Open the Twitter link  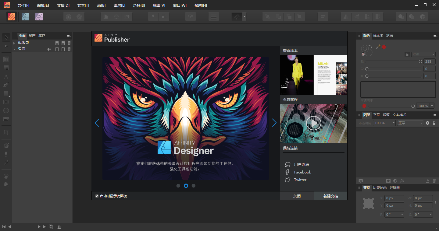point(300,180)
